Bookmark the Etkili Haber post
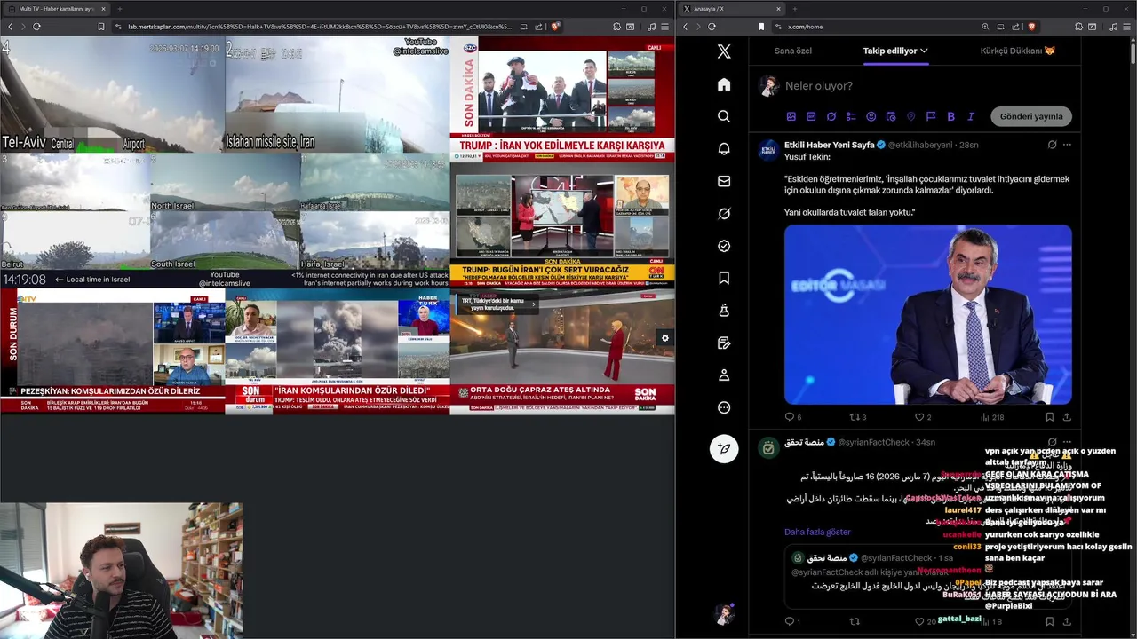The image size is (1137, 639). (x=1049, y=417)
